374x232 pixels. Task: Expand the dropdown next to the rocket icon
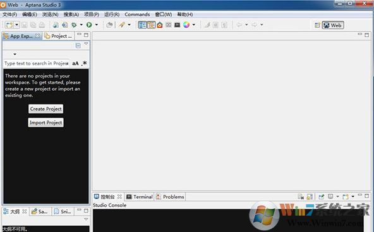coord(129,25)
